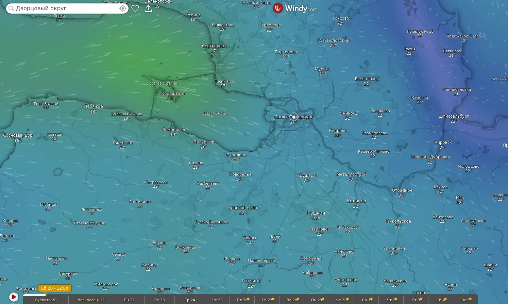Focus the search field showing Дворцовый округ
This screenshot has height=304, width=508.
[67, 9]
